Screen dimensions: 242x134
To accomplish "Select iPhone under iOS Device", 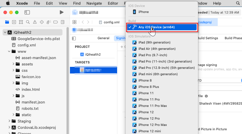I will click(162, 12).
